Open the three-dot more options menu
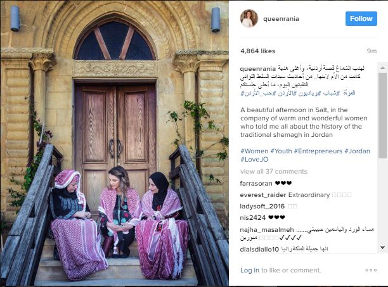388x287 pixels. (x=371, y=270)
